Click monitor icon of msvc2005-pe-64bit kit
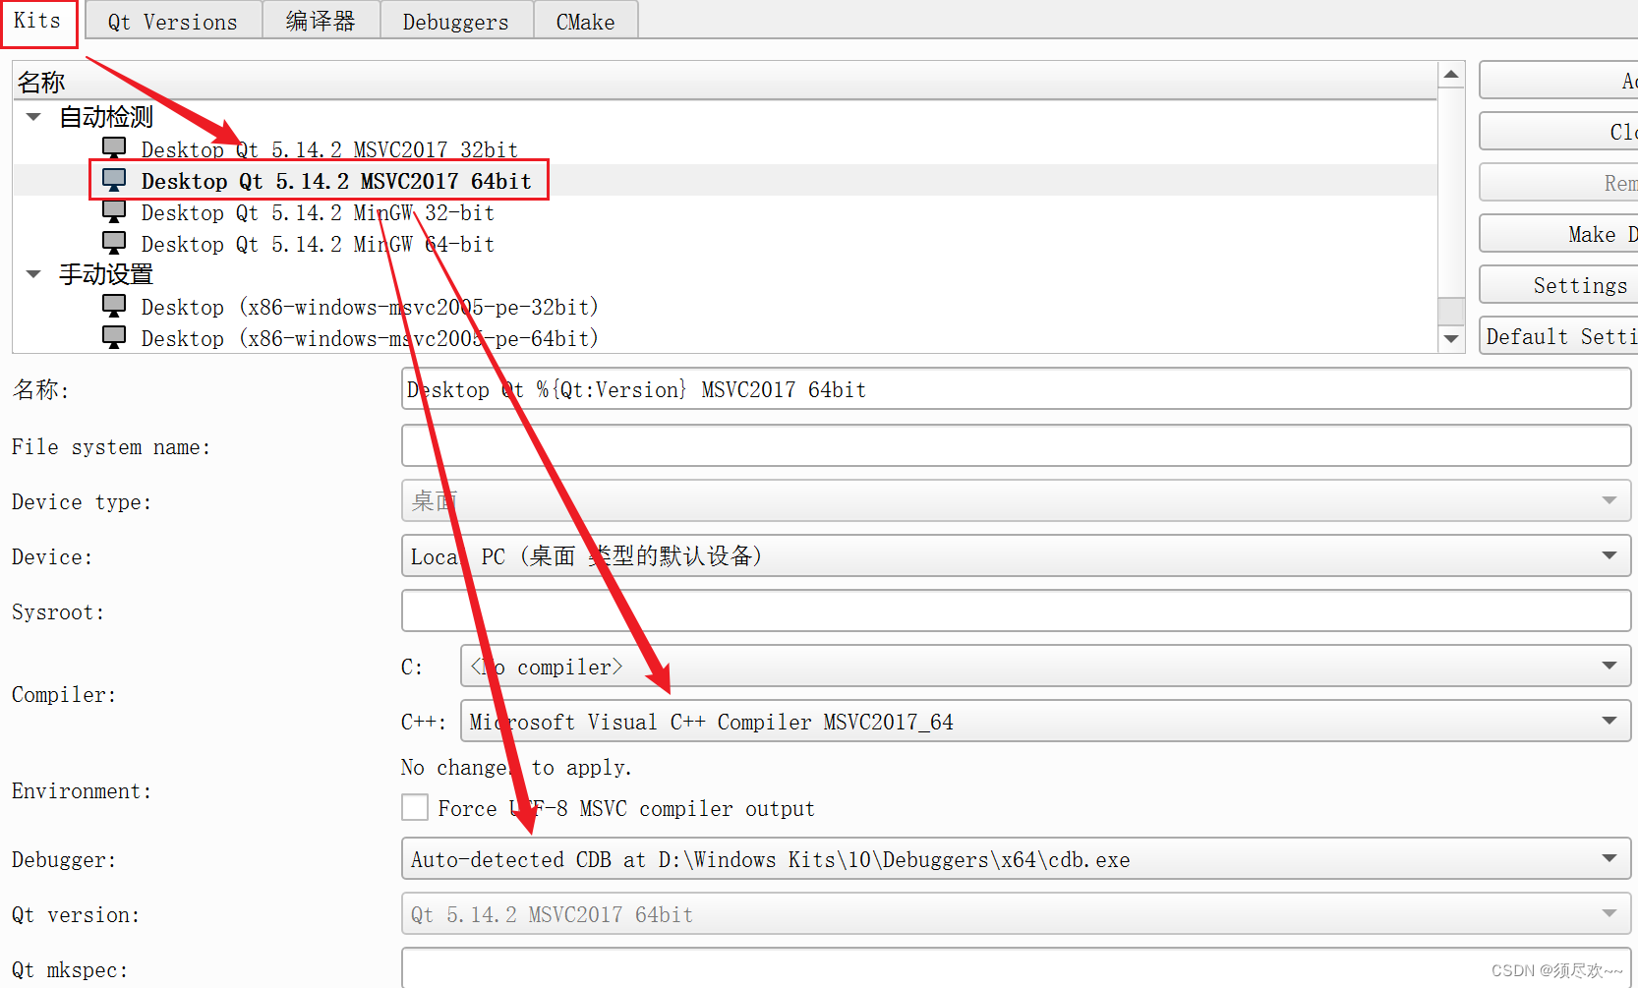The height and width of the screenshot is (988, 1638). click(x=114, y=337)
